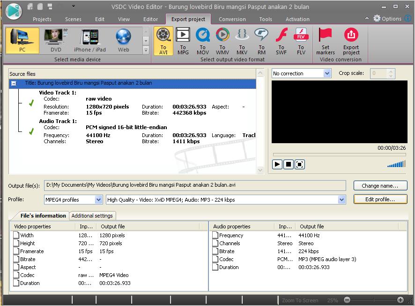Choose iPhone / iPad media device

pyautogui.click(x=90, y=41)
